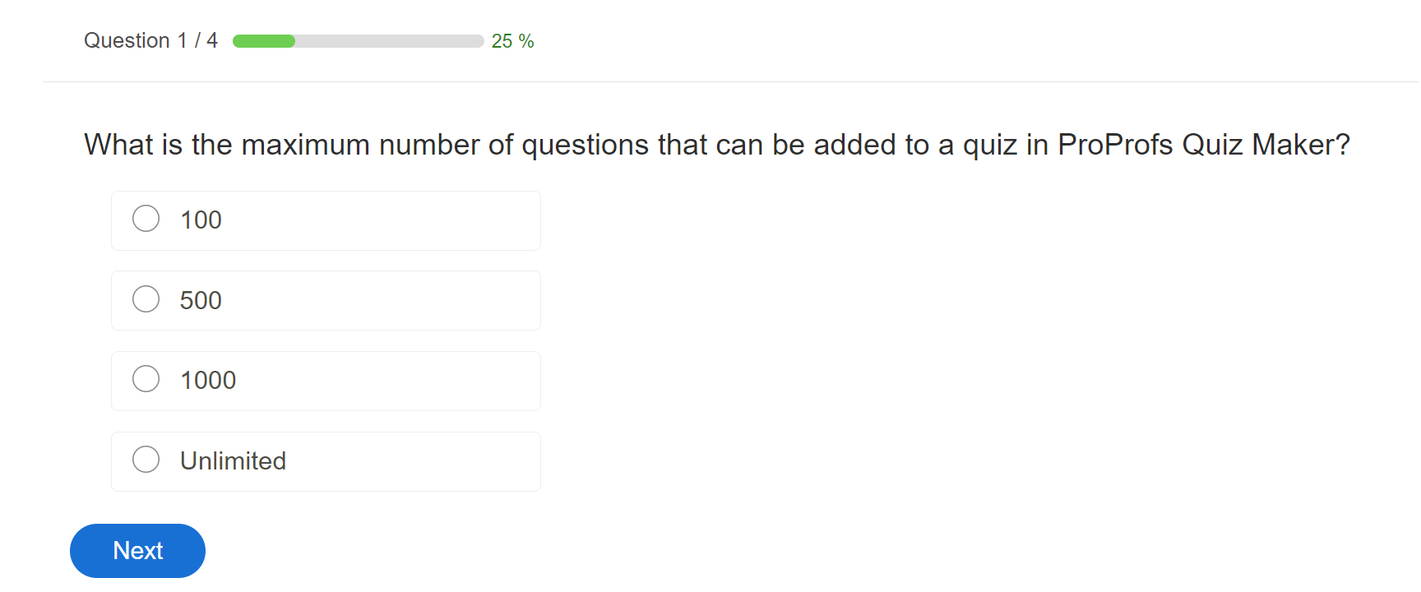This screenshot has height=592, width=1421.
Task: Click the "500" answer label text
Action: (201, 301)
